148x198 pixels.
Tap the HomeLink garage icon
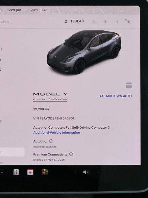click(94, 21)
